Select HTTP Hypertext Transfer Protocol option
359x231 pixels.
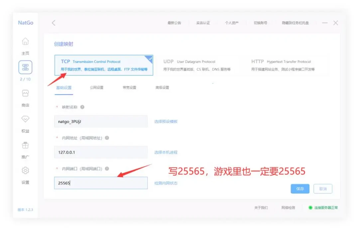click(x=283, y=65)
